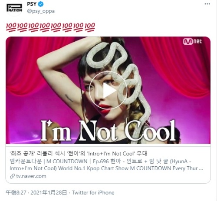Click the link chain icon beside tv.naver.com
The height and width of the screenshot is (201, 217).
click(13, 176)
